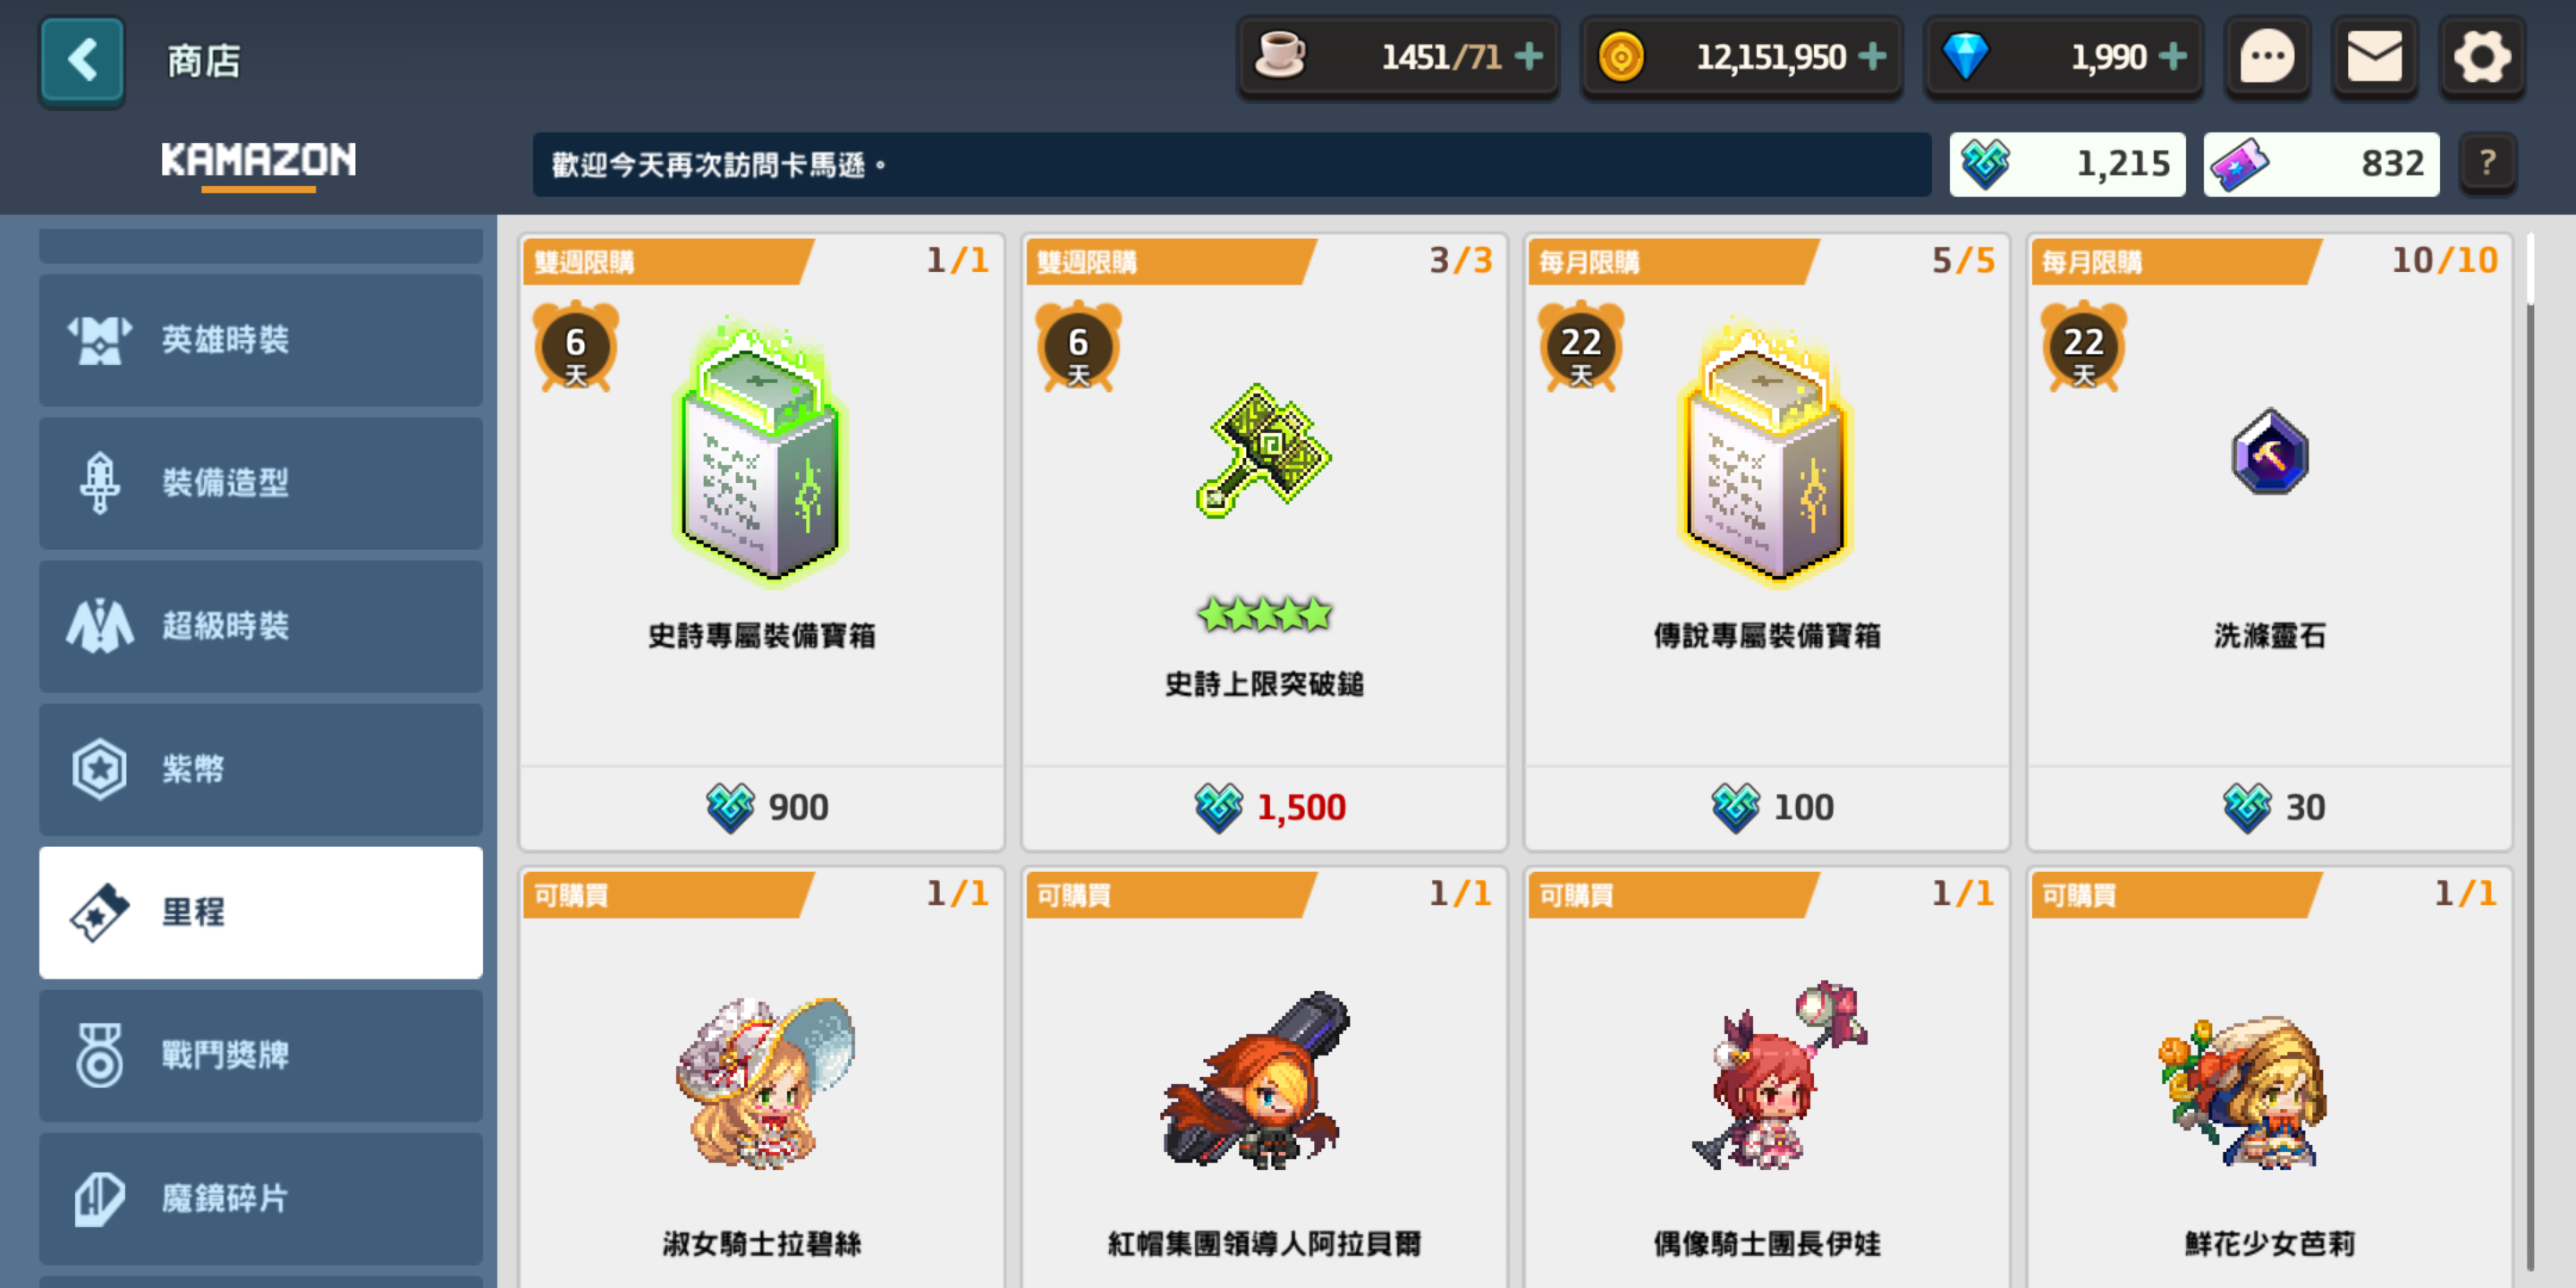The image size is (2576, 1288).
Task: Switch to the 紫幣 category
Action: click(261, 769)
